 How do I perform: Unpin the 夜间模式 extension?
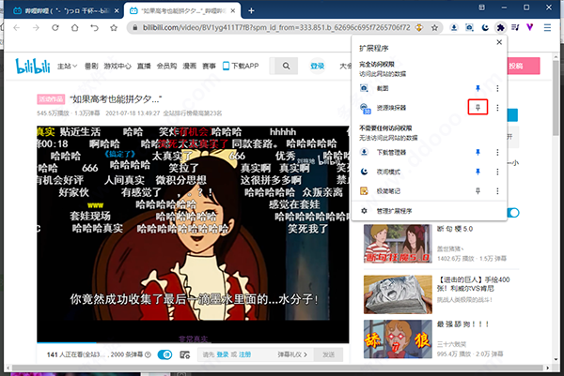pos(478,172)
